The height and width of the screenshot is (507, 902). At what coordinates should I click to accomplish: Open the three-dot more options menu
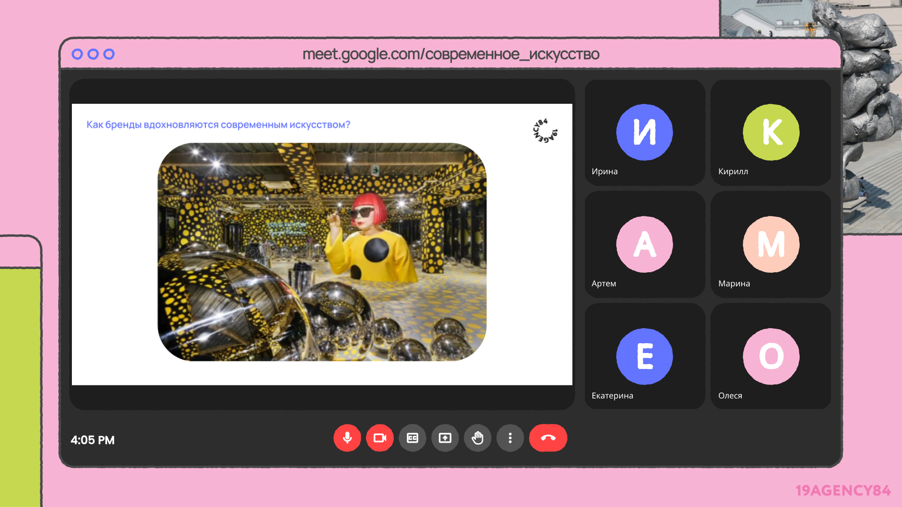click(x=510, y=438)
